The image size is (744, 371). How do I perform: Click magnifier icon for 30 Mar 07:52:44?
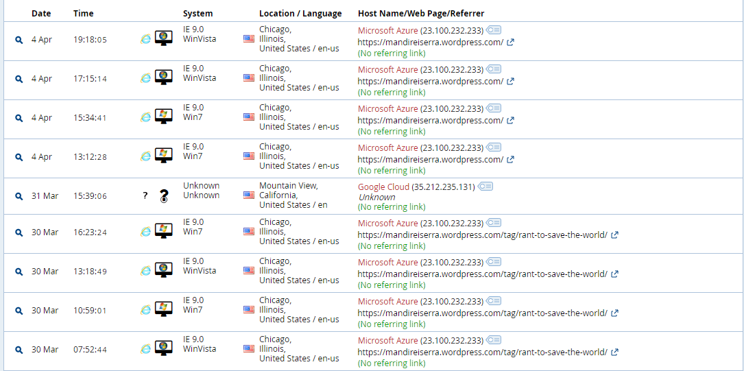(x=19, y=350)
